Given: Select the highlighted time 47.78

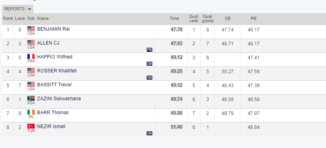Looking at the screenshot, I should pyautogui.click(x=177, y=29).
